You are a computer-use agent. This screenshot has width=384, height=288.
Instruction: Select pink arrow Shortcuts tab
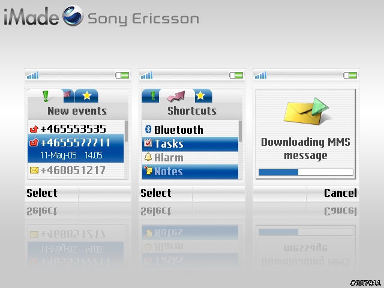[x=177, y=96]
